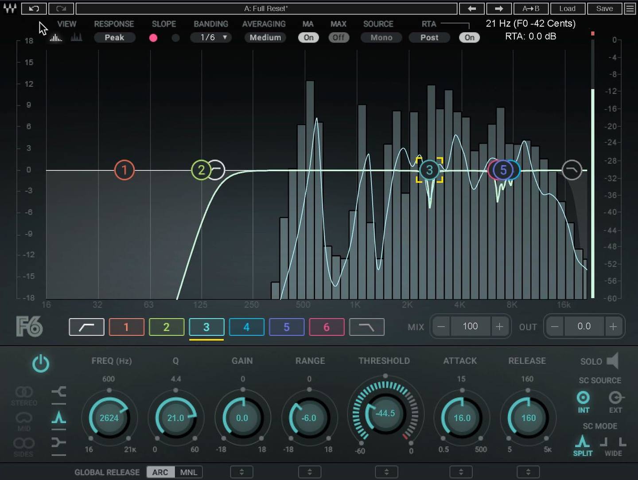
Task: Go to the next preset arrow
Action: tap(499, 8)
